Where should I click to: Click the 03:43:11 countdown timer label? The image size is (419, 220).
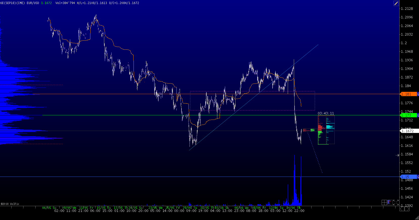326,113
